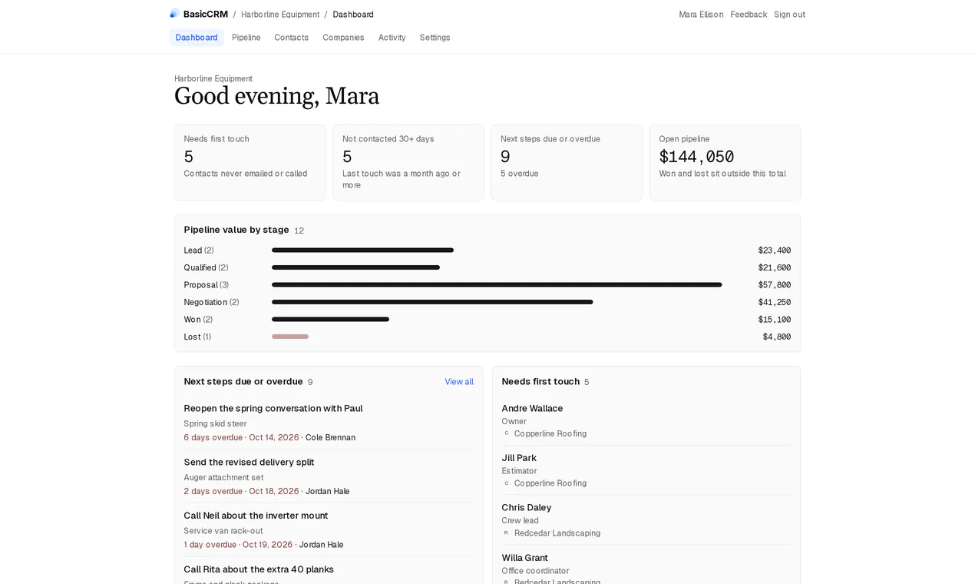Image resolution: width=975 pixels, height=584 pixels.
Task: Click Harborline Equipment in the breadcrumb
Action: point(280,15)
